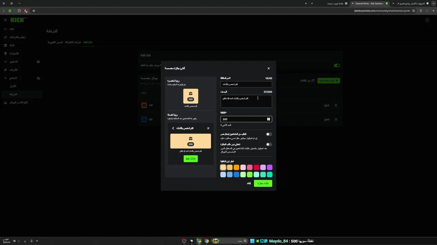Select the teal background color
This screenshot has height=245, width=437.
pyautogui.click(x=270, y=175)
